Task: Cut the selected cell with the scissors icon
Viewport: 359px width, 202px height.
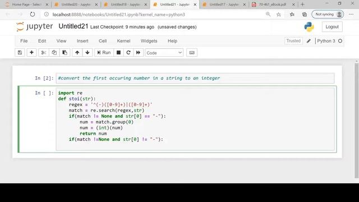Action: [x=44, y=53]
